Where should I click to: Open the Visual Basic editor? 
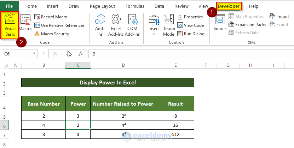tap(10, 25)
